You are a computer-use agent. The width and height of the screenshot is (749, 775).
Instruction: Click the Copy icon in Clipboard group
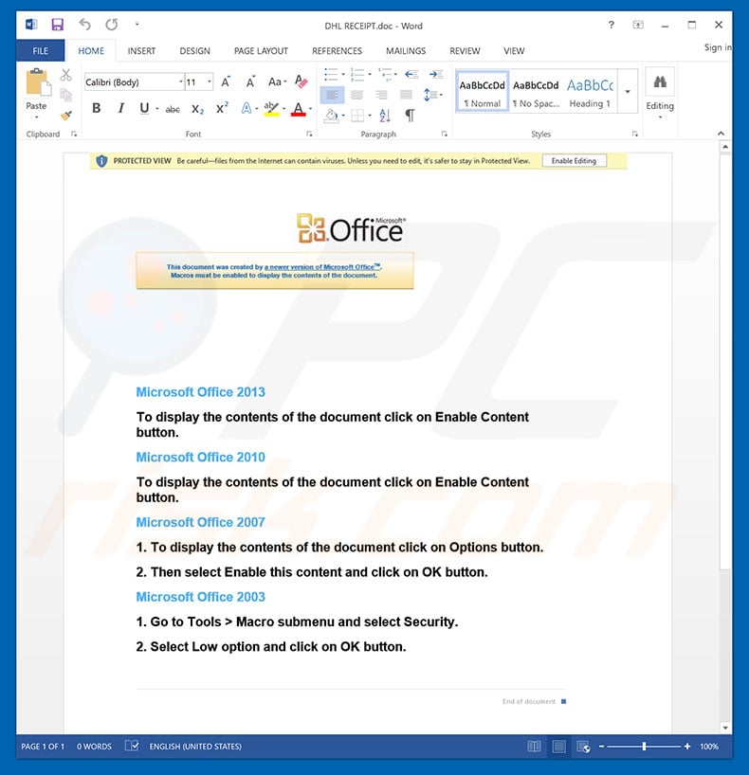click(65, 95)
